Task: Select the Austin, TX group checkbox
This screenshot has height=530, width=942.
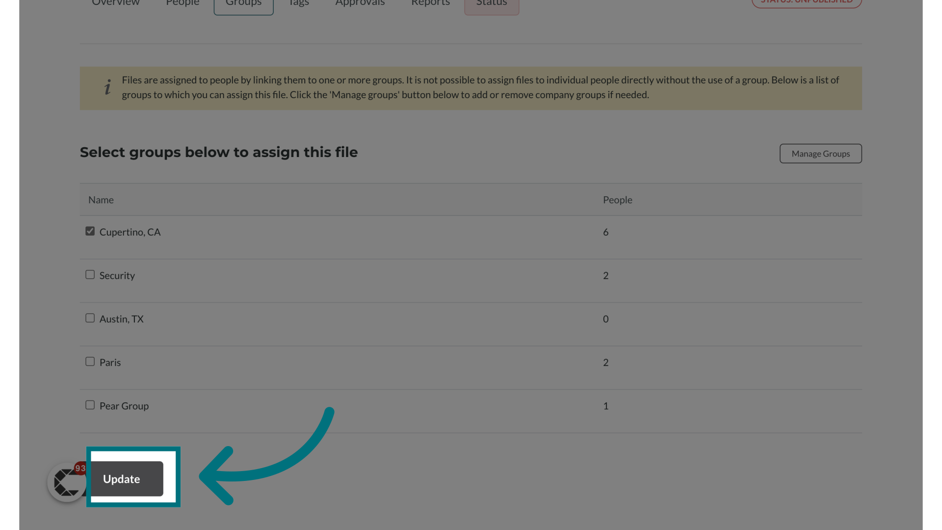Action: [90, 318]
